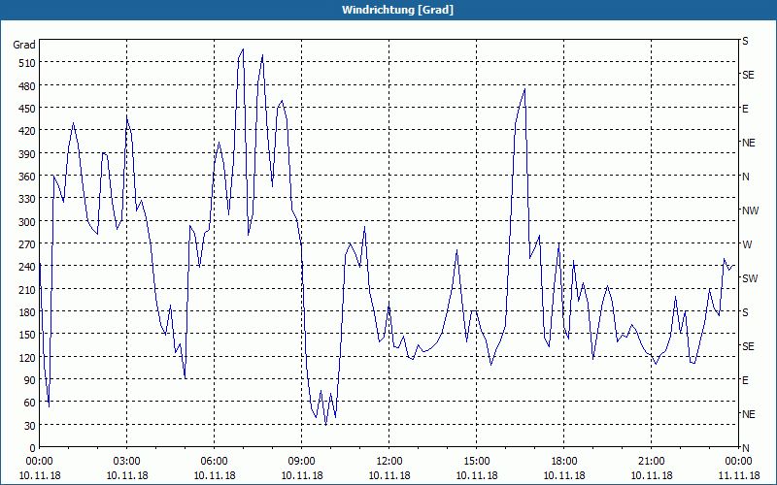Click the SW compass label
Image resolution: width=777 pixels, height=485 pixels.
(750, 278)
